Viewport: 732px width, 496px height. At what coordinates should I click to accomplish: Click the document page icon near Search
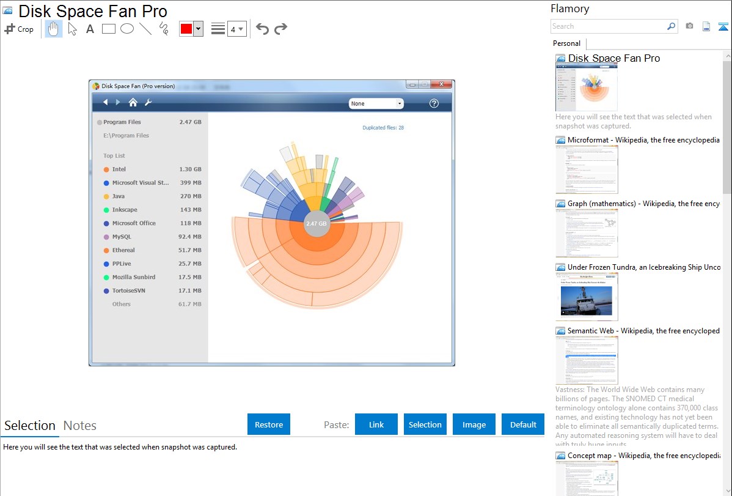click(706, 26)
